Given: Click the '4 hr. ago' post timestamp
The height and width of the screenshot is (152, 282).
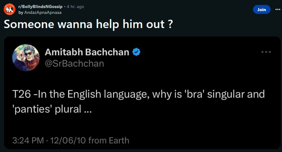Looking at the screenshot, I should (x=75, y=6).
